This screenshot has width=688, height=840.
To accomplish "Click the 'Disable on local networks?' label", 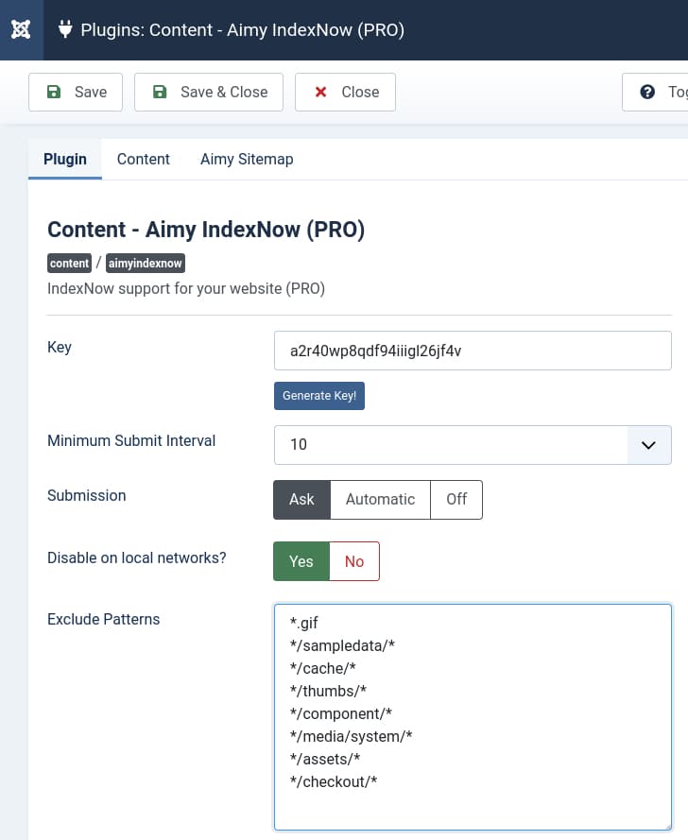I will [x=137, y=557].
